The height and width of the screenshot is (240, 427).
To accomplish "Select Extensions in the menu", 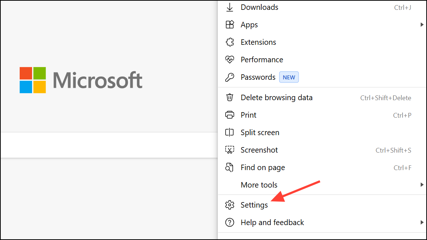I will click(x=322, y=42).
